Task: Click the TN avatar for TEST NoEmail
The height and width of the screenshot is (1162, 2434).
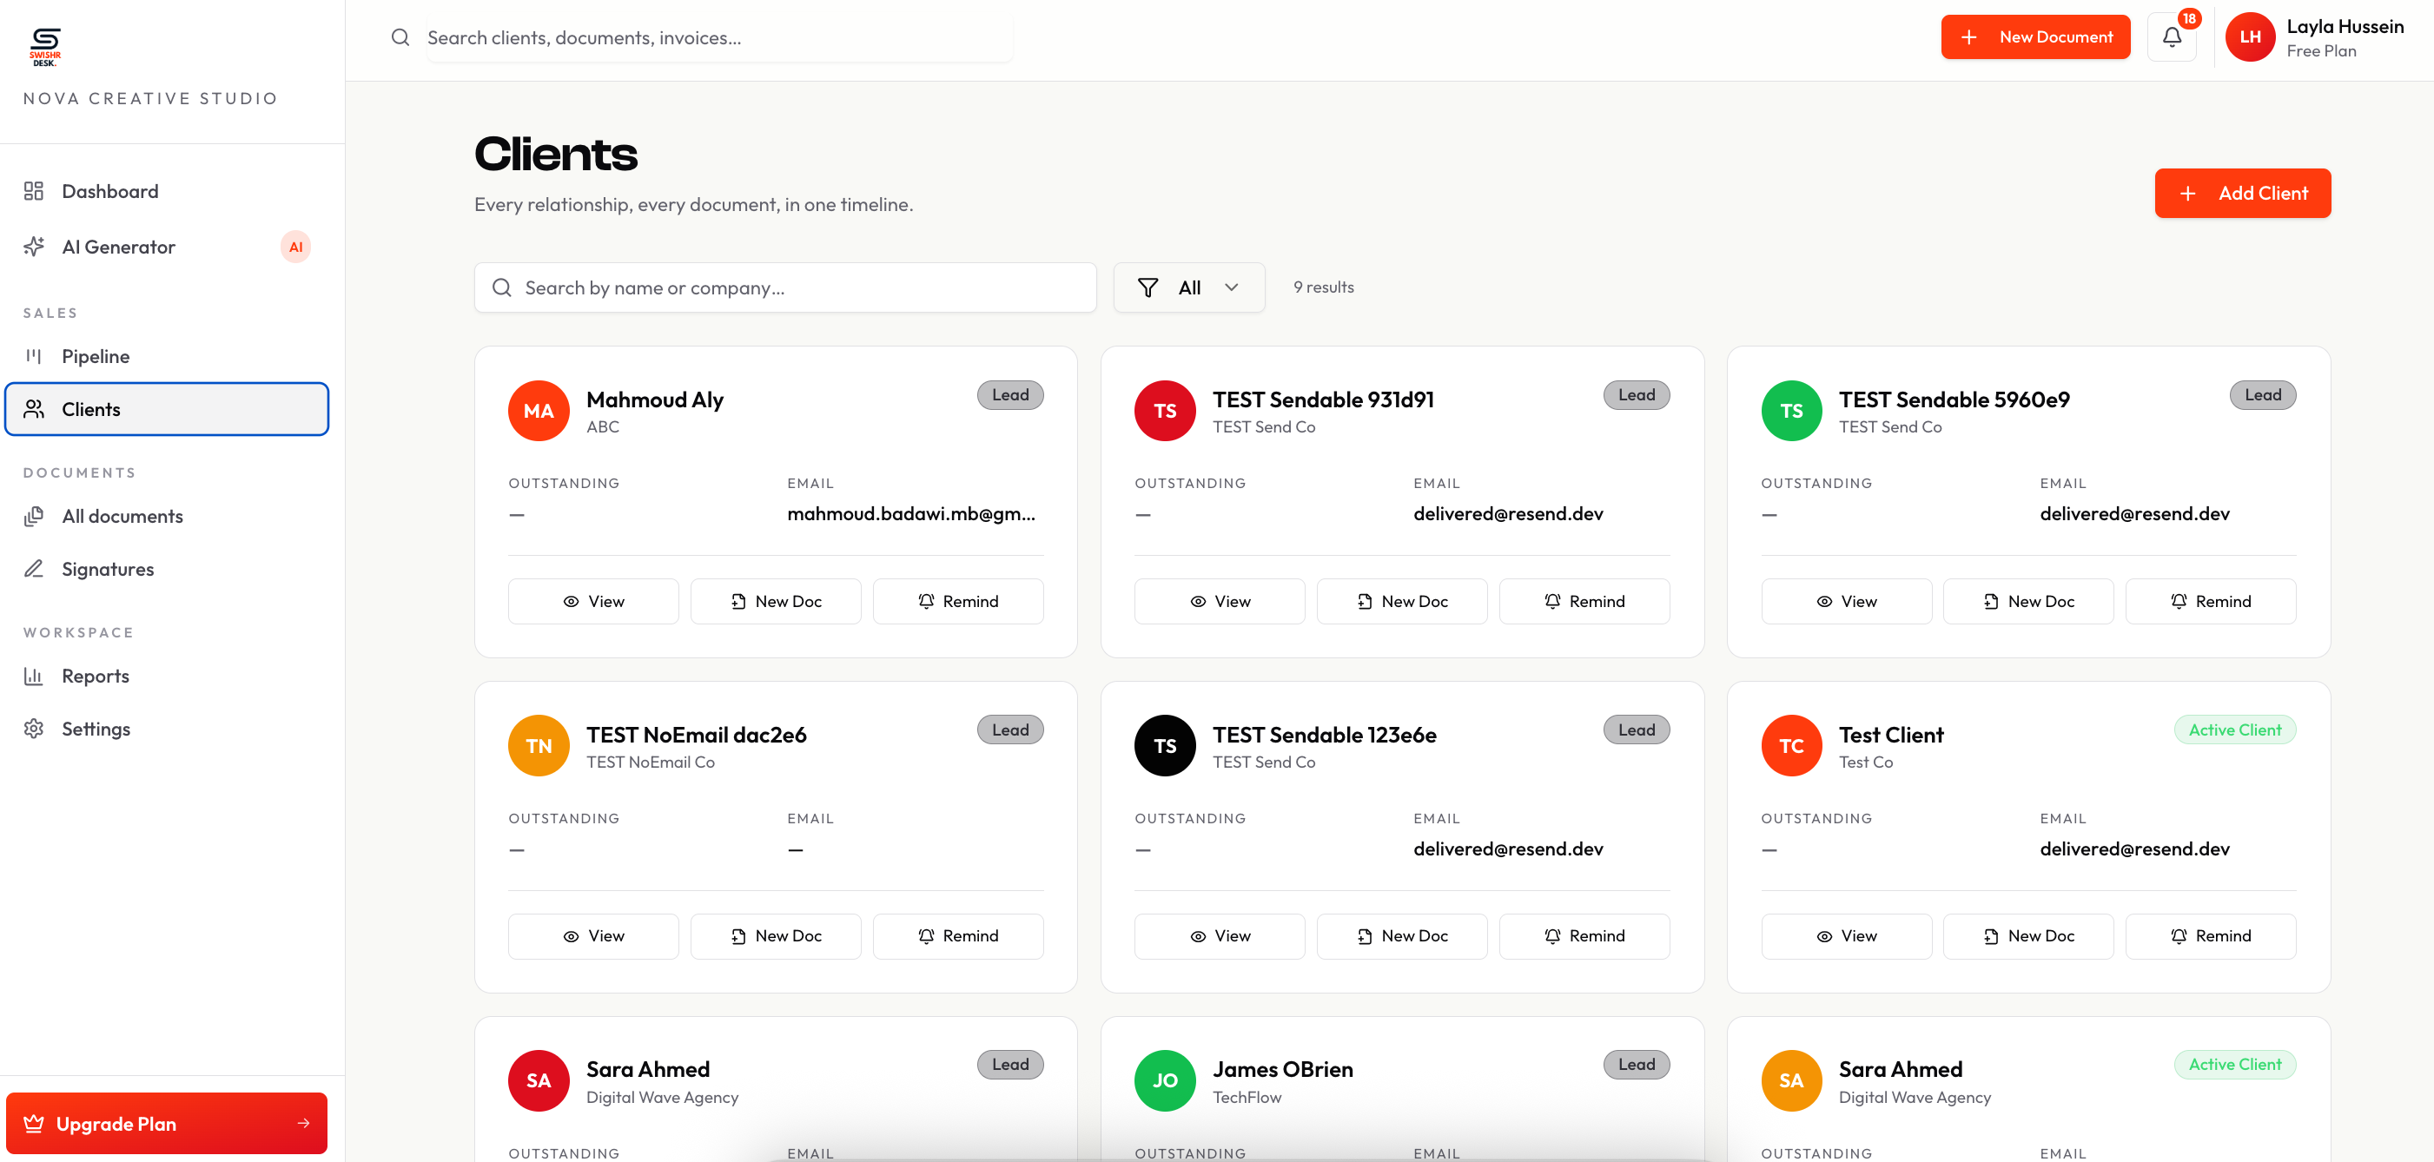Action: (x=539, y=745)
